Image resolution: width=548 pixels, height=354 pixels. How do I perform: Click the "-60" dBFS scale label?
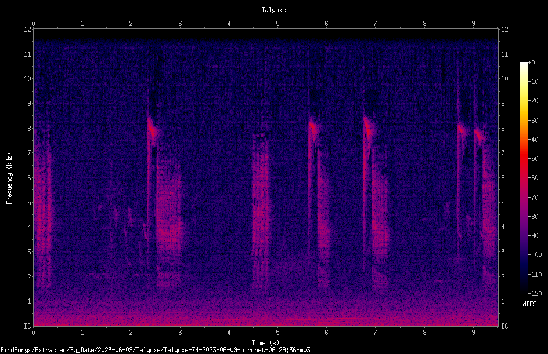(x=533, y=178)
